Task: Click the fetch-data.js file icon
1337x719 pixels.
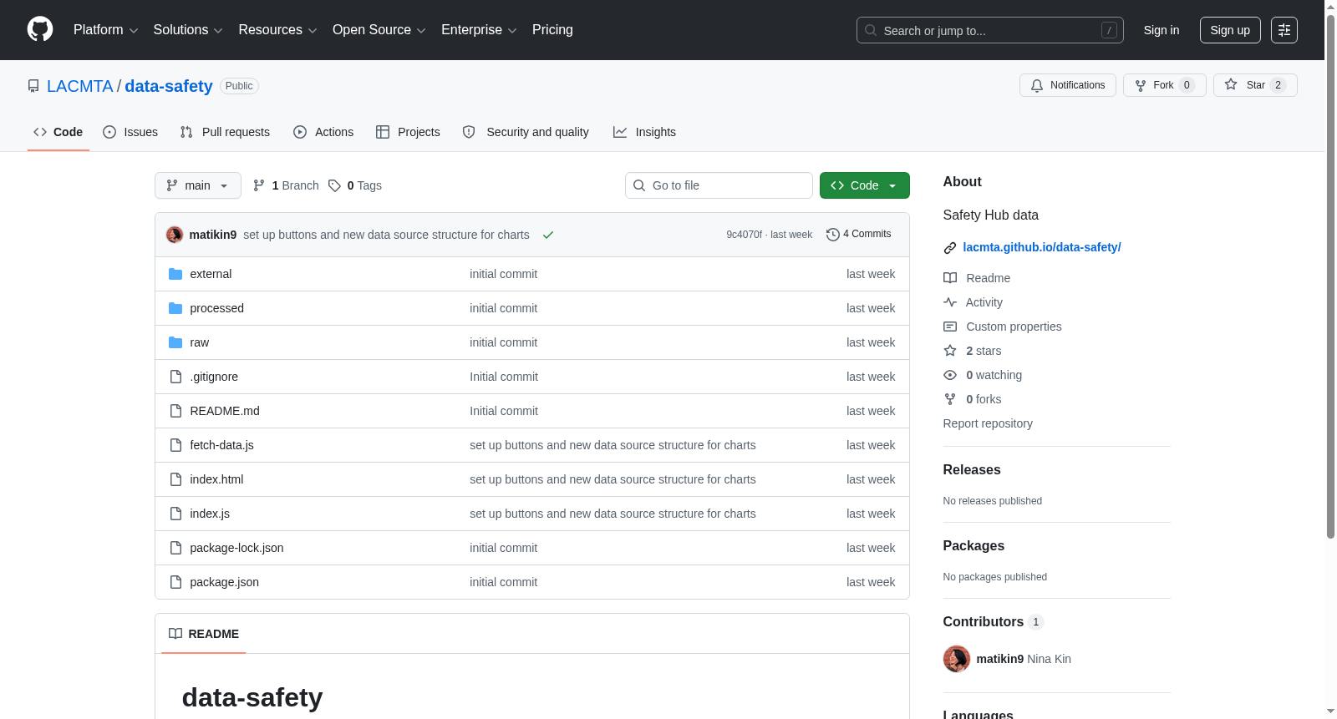Action: (x=175, y=445)
